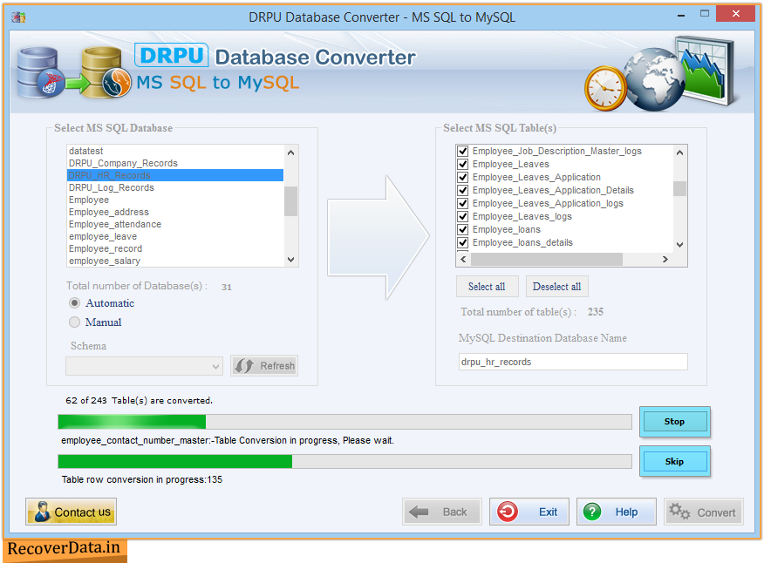Click table list horizontal scrollbar thumb
Image resolution: width=764 pixels, height=563 pixels.
pyautogui.click(x=546, y=260)
